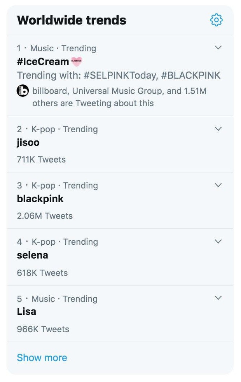Viewport: 241px width, 382px height.
Task: Expand options for the Lisa trend
Action: pyautogui.click(x=218, y=298)
